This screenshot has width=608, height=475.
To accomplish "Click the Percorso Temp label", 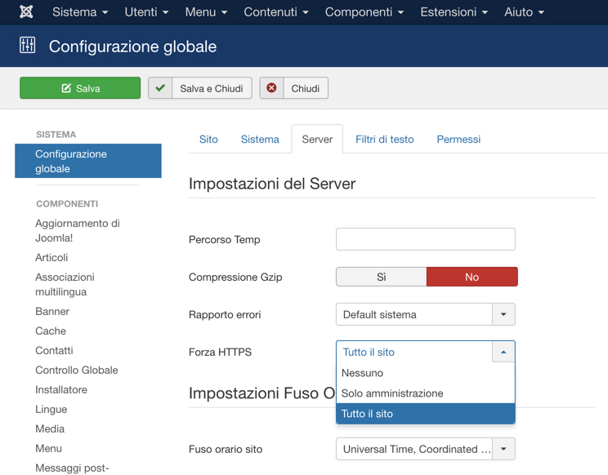I will 225,240.
